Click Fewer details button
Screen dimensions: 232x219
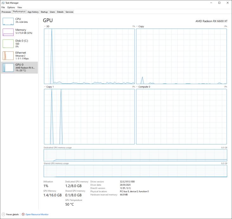click(x=10, y=214)
